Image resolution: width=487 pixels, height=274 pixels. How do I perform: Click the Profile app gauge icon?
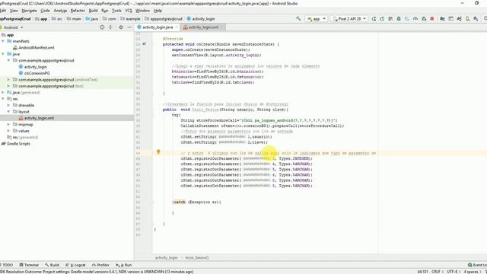coord(415,18)
